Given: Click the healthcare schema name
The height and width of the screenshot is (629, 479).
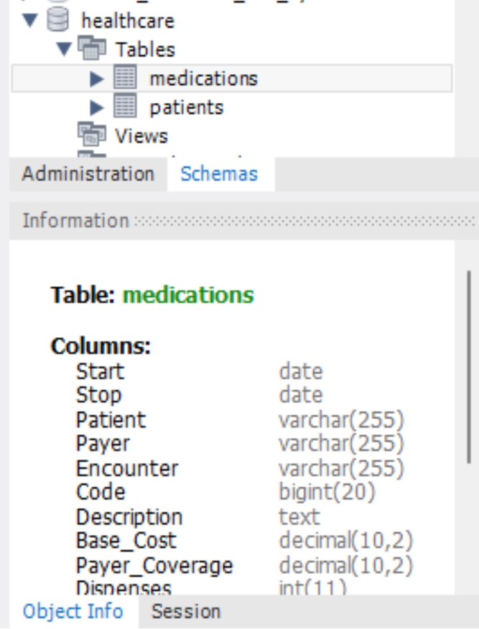Looking at the screenshot, I should (x=128, y=21).
